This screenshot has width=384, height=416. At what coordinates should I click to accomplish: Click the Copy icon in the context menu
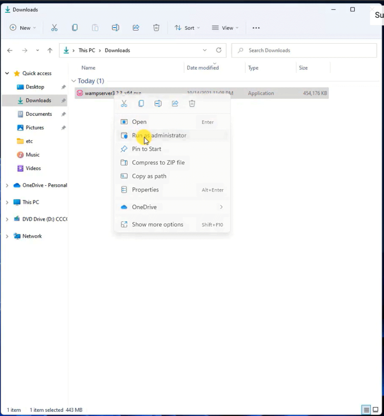point(141,104)
